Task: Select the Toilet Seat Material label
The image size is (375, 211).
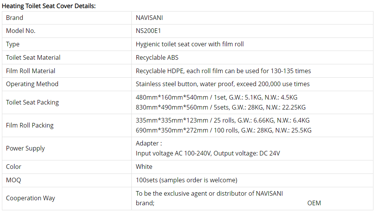Action: pyautogui.click(x=33, y=57)
